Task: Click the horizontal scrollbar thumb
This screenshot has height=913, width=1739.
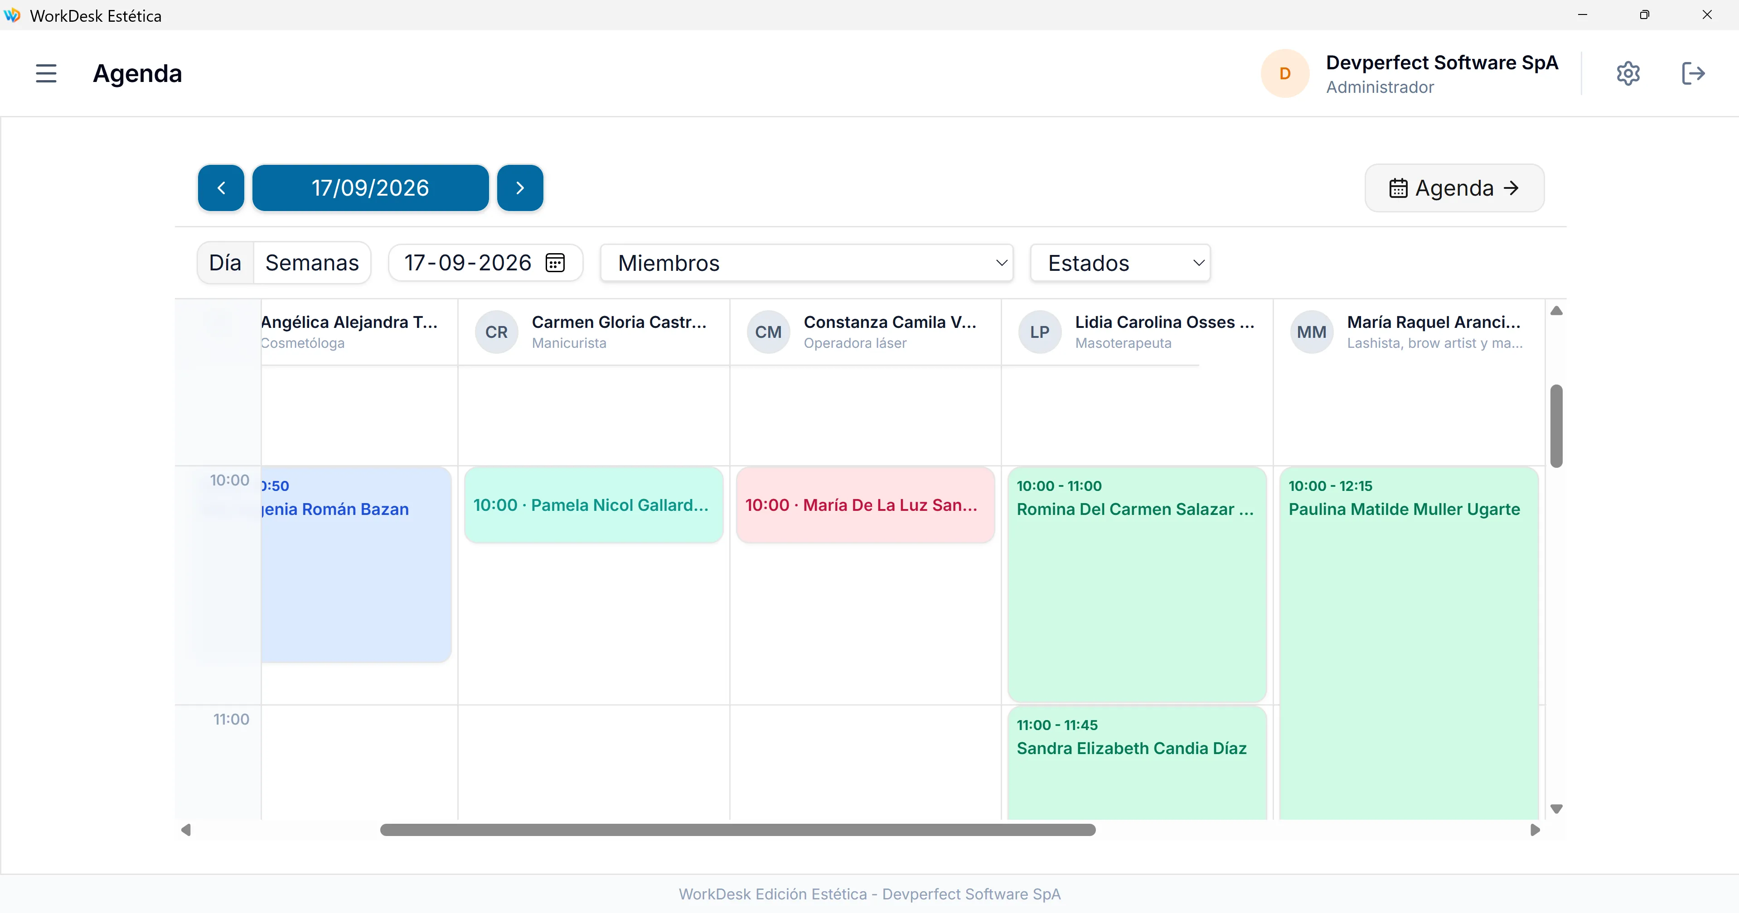Action: point(737,829)
